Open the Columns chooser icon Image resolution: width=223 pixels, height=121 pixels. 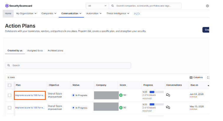click(191, 78)
